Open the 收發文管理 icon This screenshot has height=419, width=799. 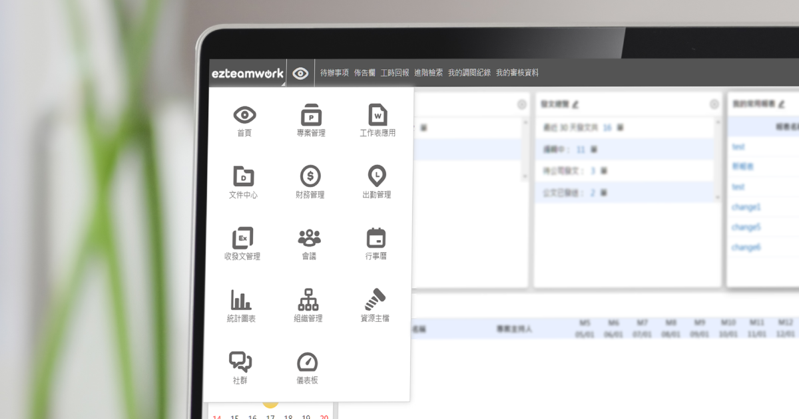pos(243,238)
